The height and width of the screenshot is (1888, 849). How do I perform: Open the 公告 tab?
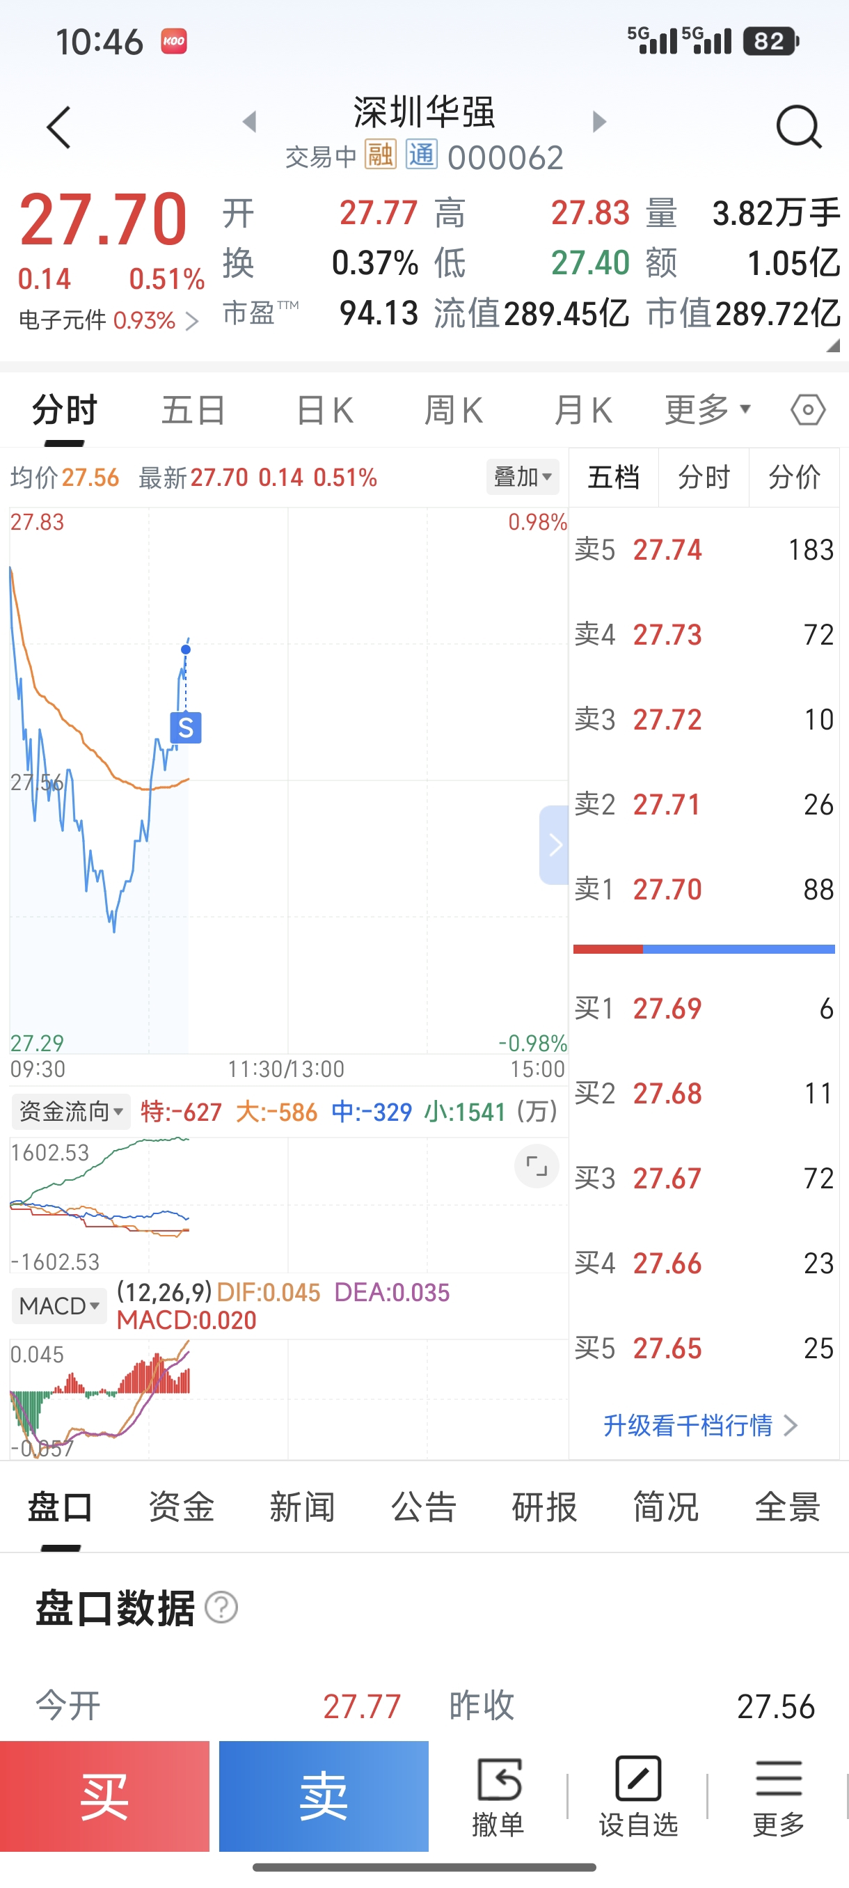(x=423, y=1508)
